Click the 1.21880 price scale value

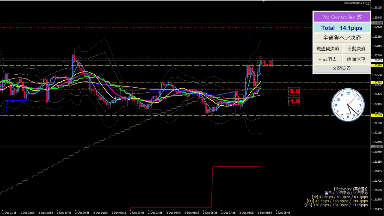[377, 162]
